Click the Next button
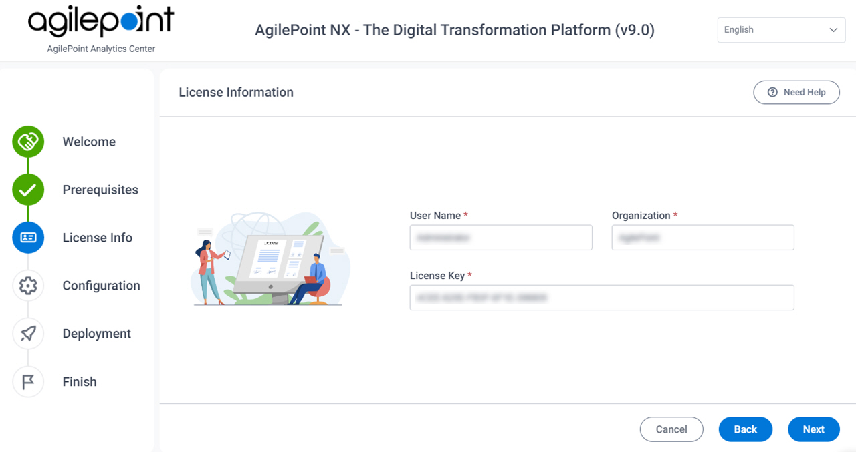The image size is (856, 452). [813, 429]
